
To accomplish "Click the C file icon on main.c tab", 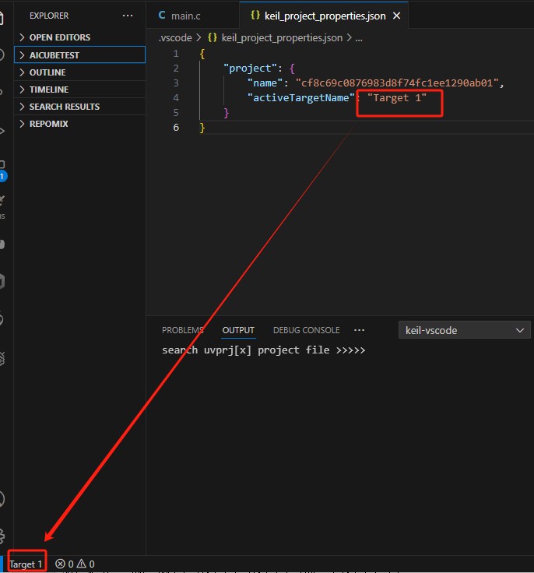I will coord(162,16).
